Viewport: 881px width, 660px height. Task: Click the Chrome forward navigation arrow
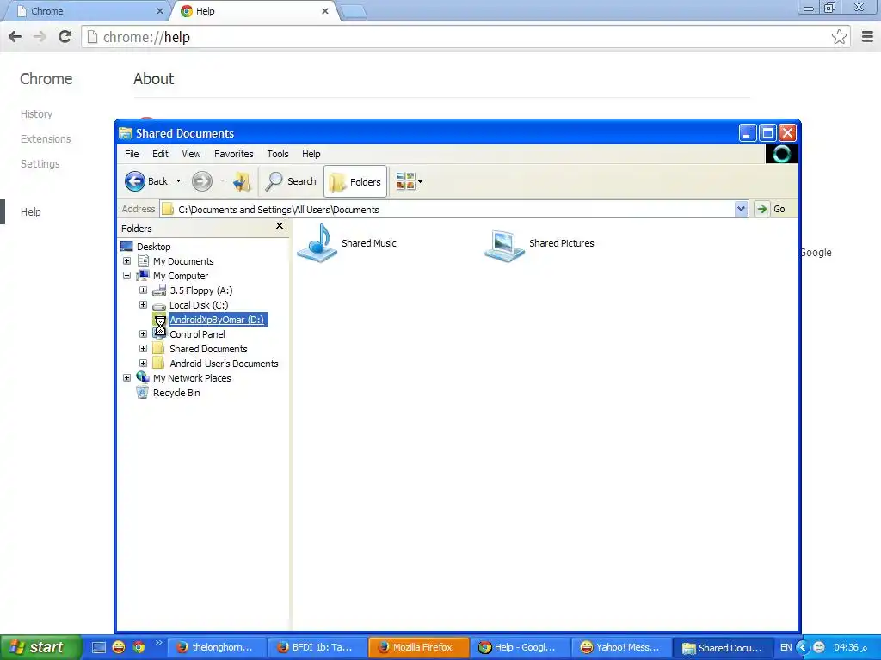[x=40, y=37]
